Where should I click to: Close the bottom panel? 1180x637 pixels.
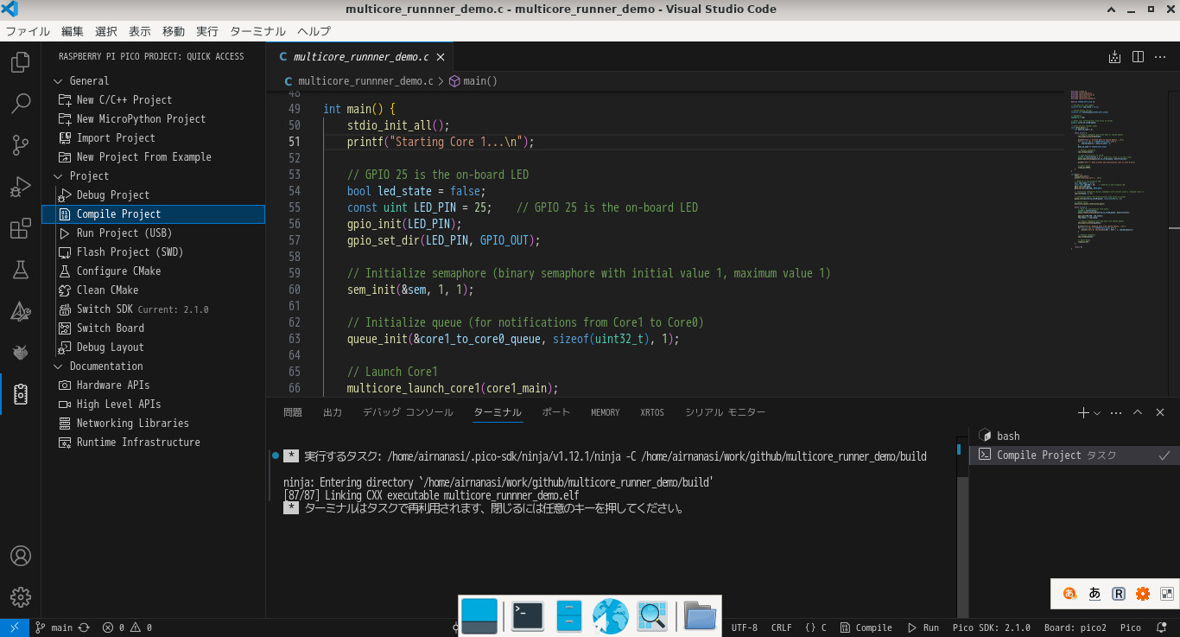coord(1160,413)
